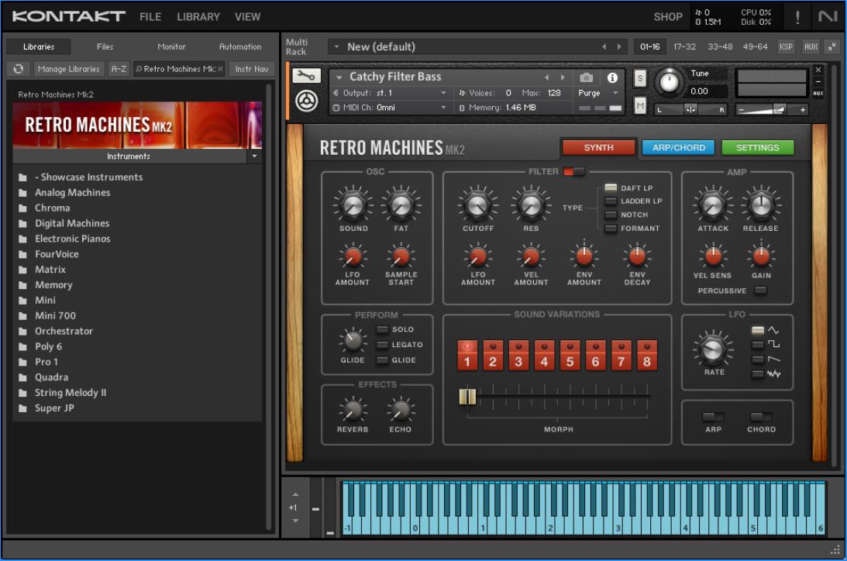Expand the Instruments dropdown in library
Viewport: 847px width, 561px height.
click(254, 157)
